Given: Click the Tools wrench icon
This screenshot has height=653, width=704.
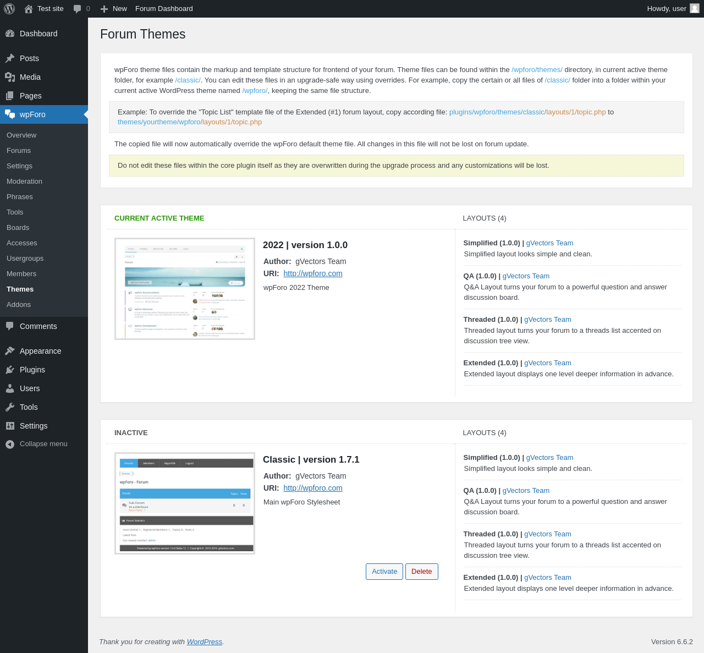Looking at the screenshot, I should coord(10,407).
